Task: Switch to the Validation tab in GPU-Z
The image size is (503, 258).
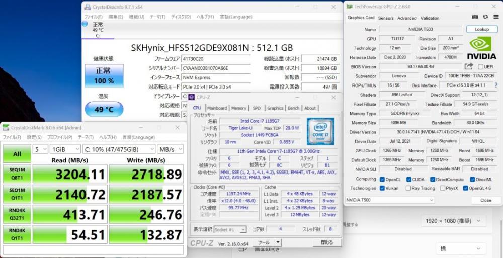Action: pyautogui.click(x=430, y=18)
